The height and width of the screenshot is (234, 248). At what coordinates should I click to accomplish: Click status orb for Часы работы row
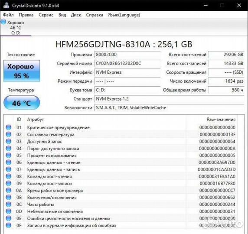point(9,204)
